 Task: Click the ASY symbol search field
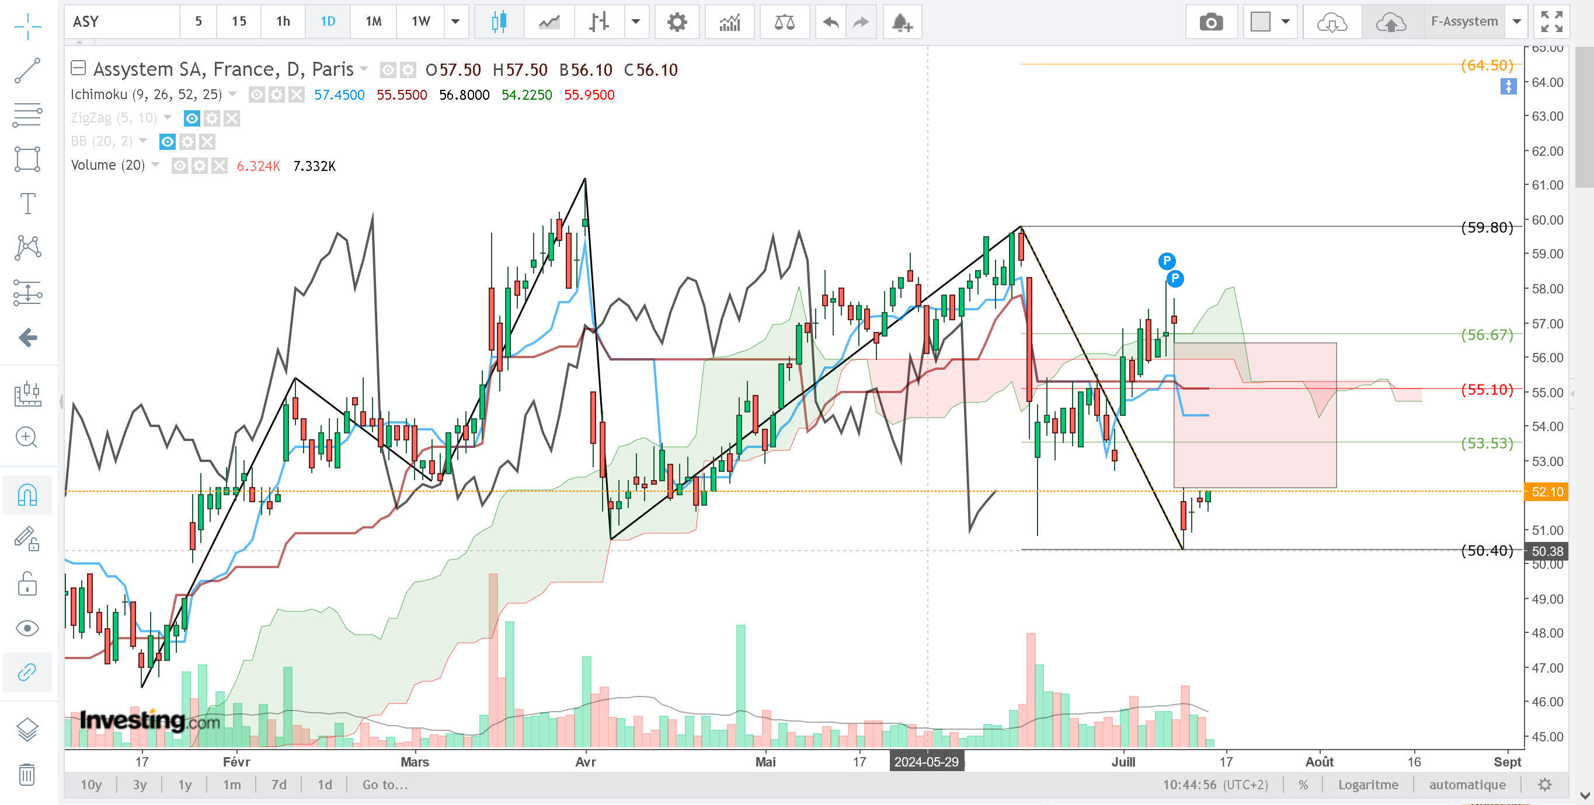click(122, 22)
